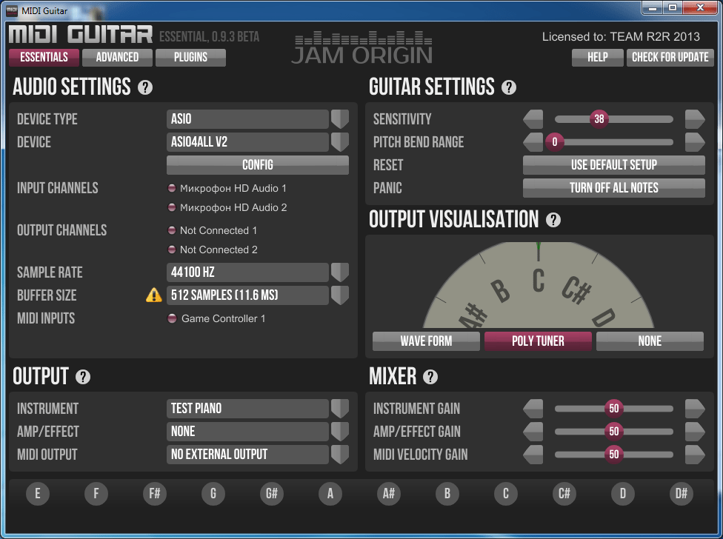
Task: Open Output Visualisation help question mark
Action: (553, 220)
